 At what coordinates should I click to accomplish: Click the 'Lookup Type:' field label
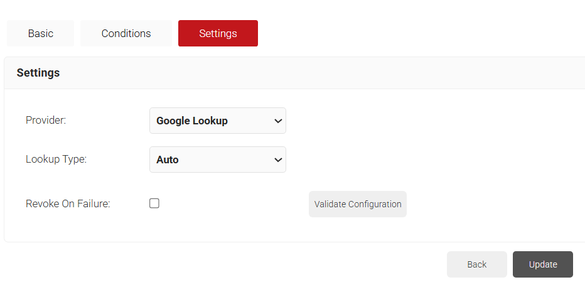56,160
